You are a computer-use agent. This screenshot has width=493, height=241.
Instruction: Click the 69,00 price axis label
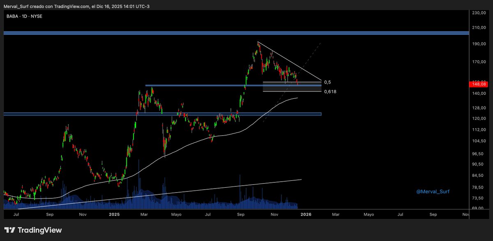coord(479,208)
